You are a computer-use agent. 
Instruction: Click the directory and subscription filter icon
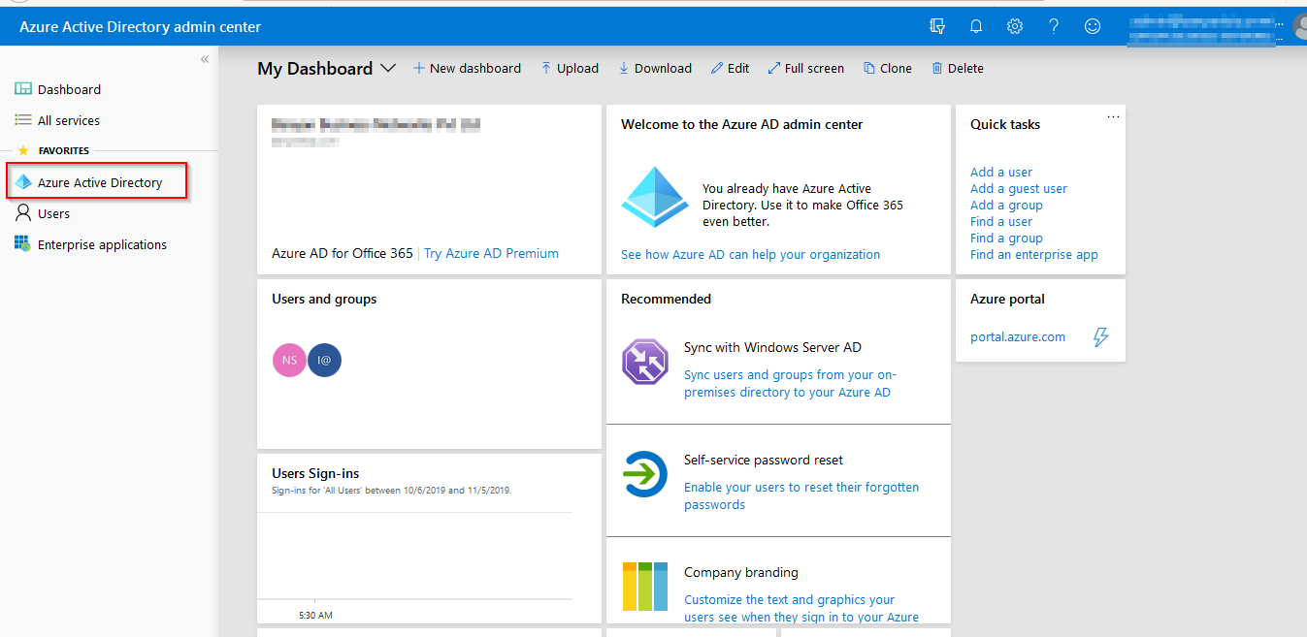937,26
